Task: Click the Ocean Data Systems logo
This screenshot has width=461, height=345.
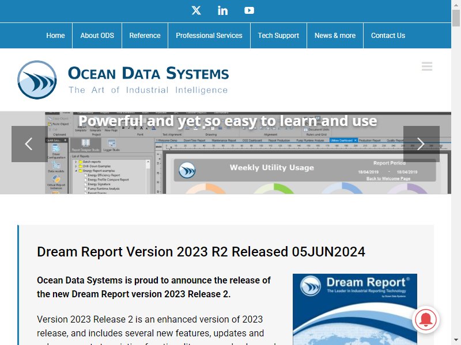Action: click(x=123, y=80)
